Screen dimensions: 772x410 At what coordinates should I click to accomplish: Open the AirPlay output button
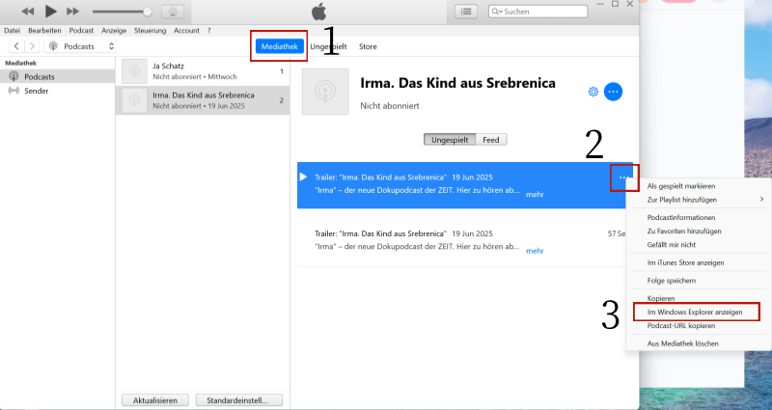[x=173, y=12]
